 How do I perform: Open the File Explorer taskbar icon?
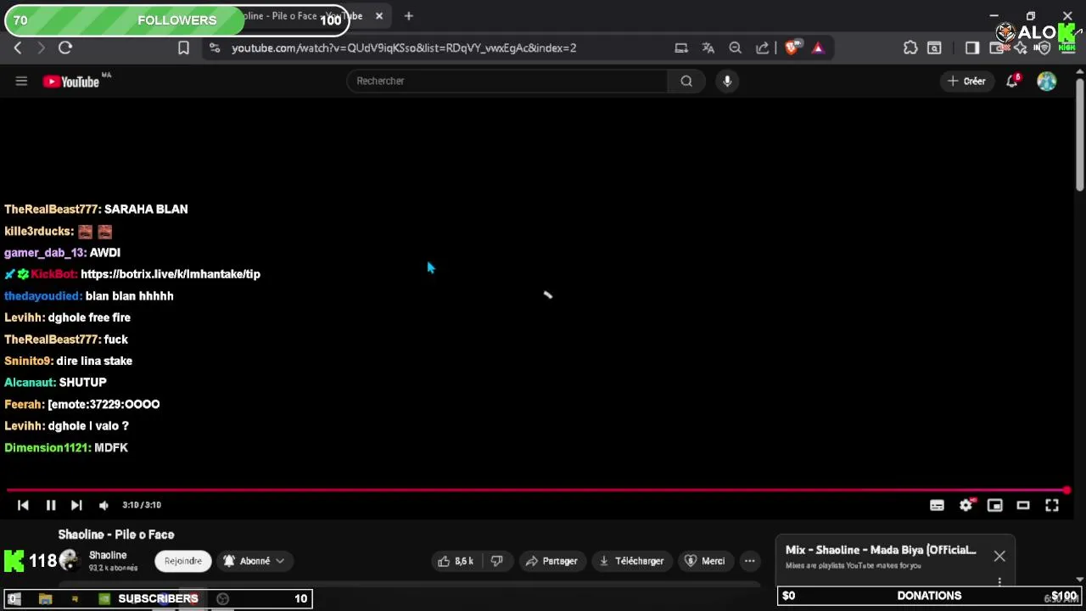tap(45, 599)
